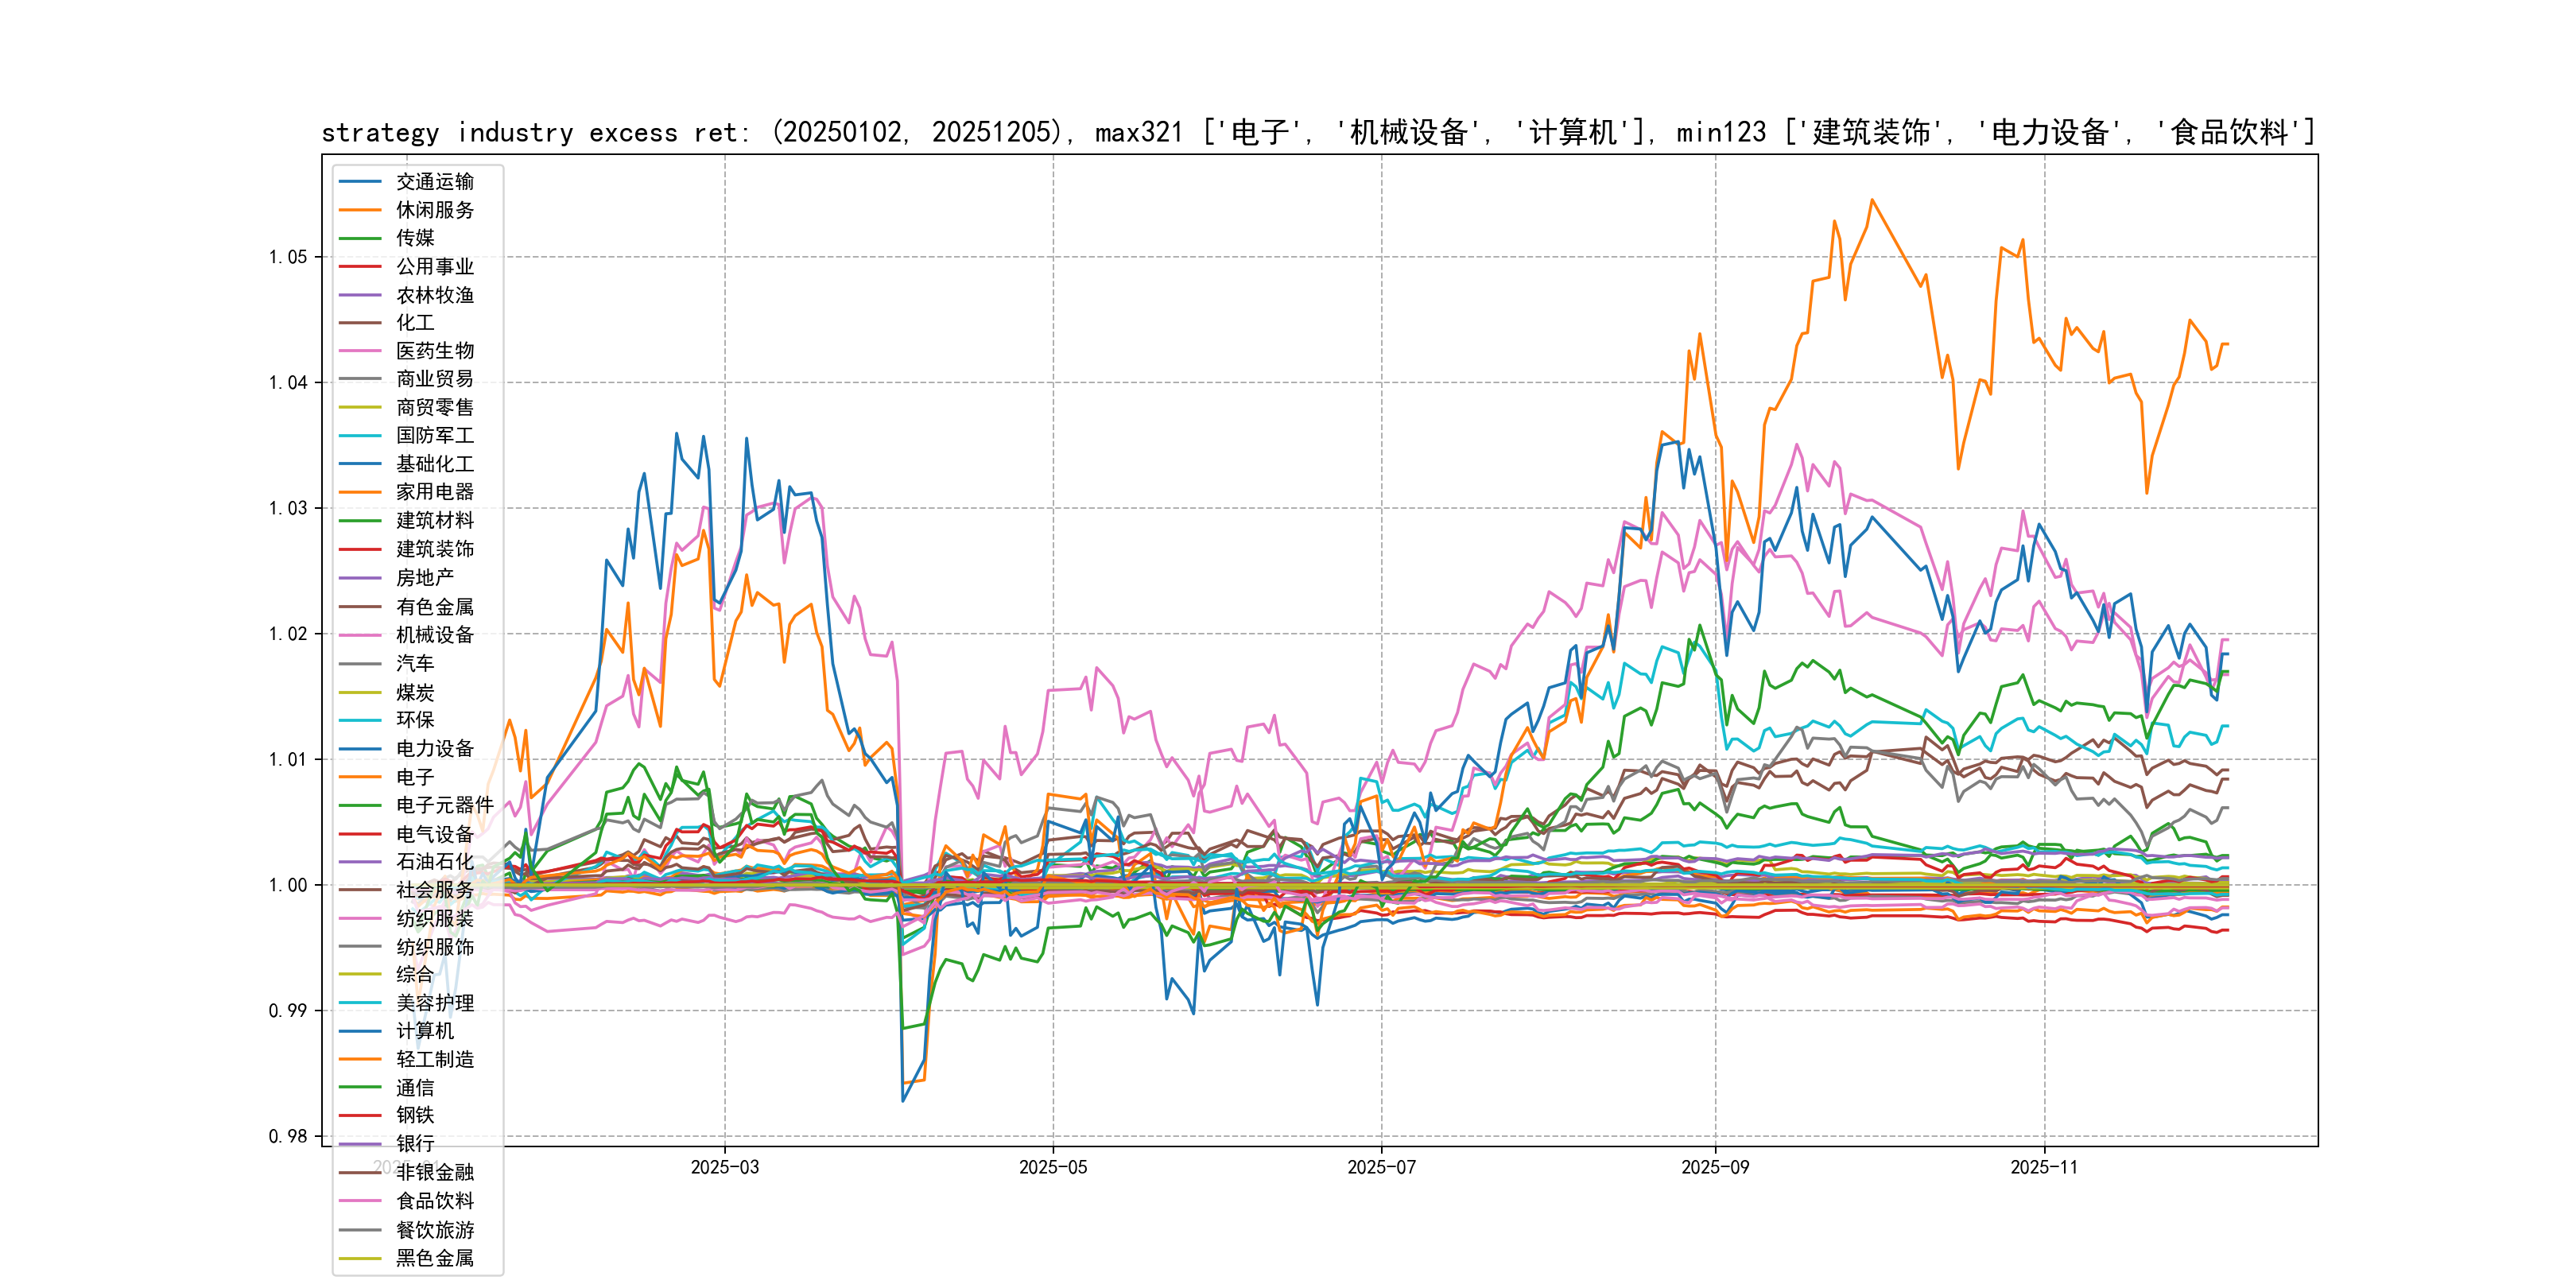Select the 计算机 legend entry
The height and width of the screenshot is (1288, 2576).
coord(424,1031)
